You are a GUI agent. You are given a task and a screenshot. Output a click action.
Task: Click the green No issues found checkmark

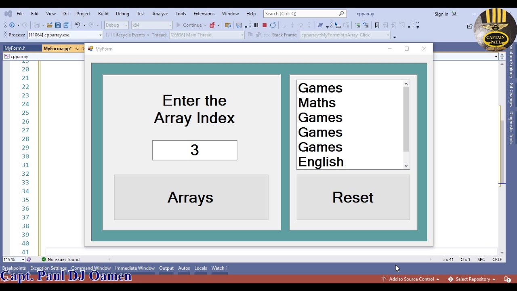[44, 259]
